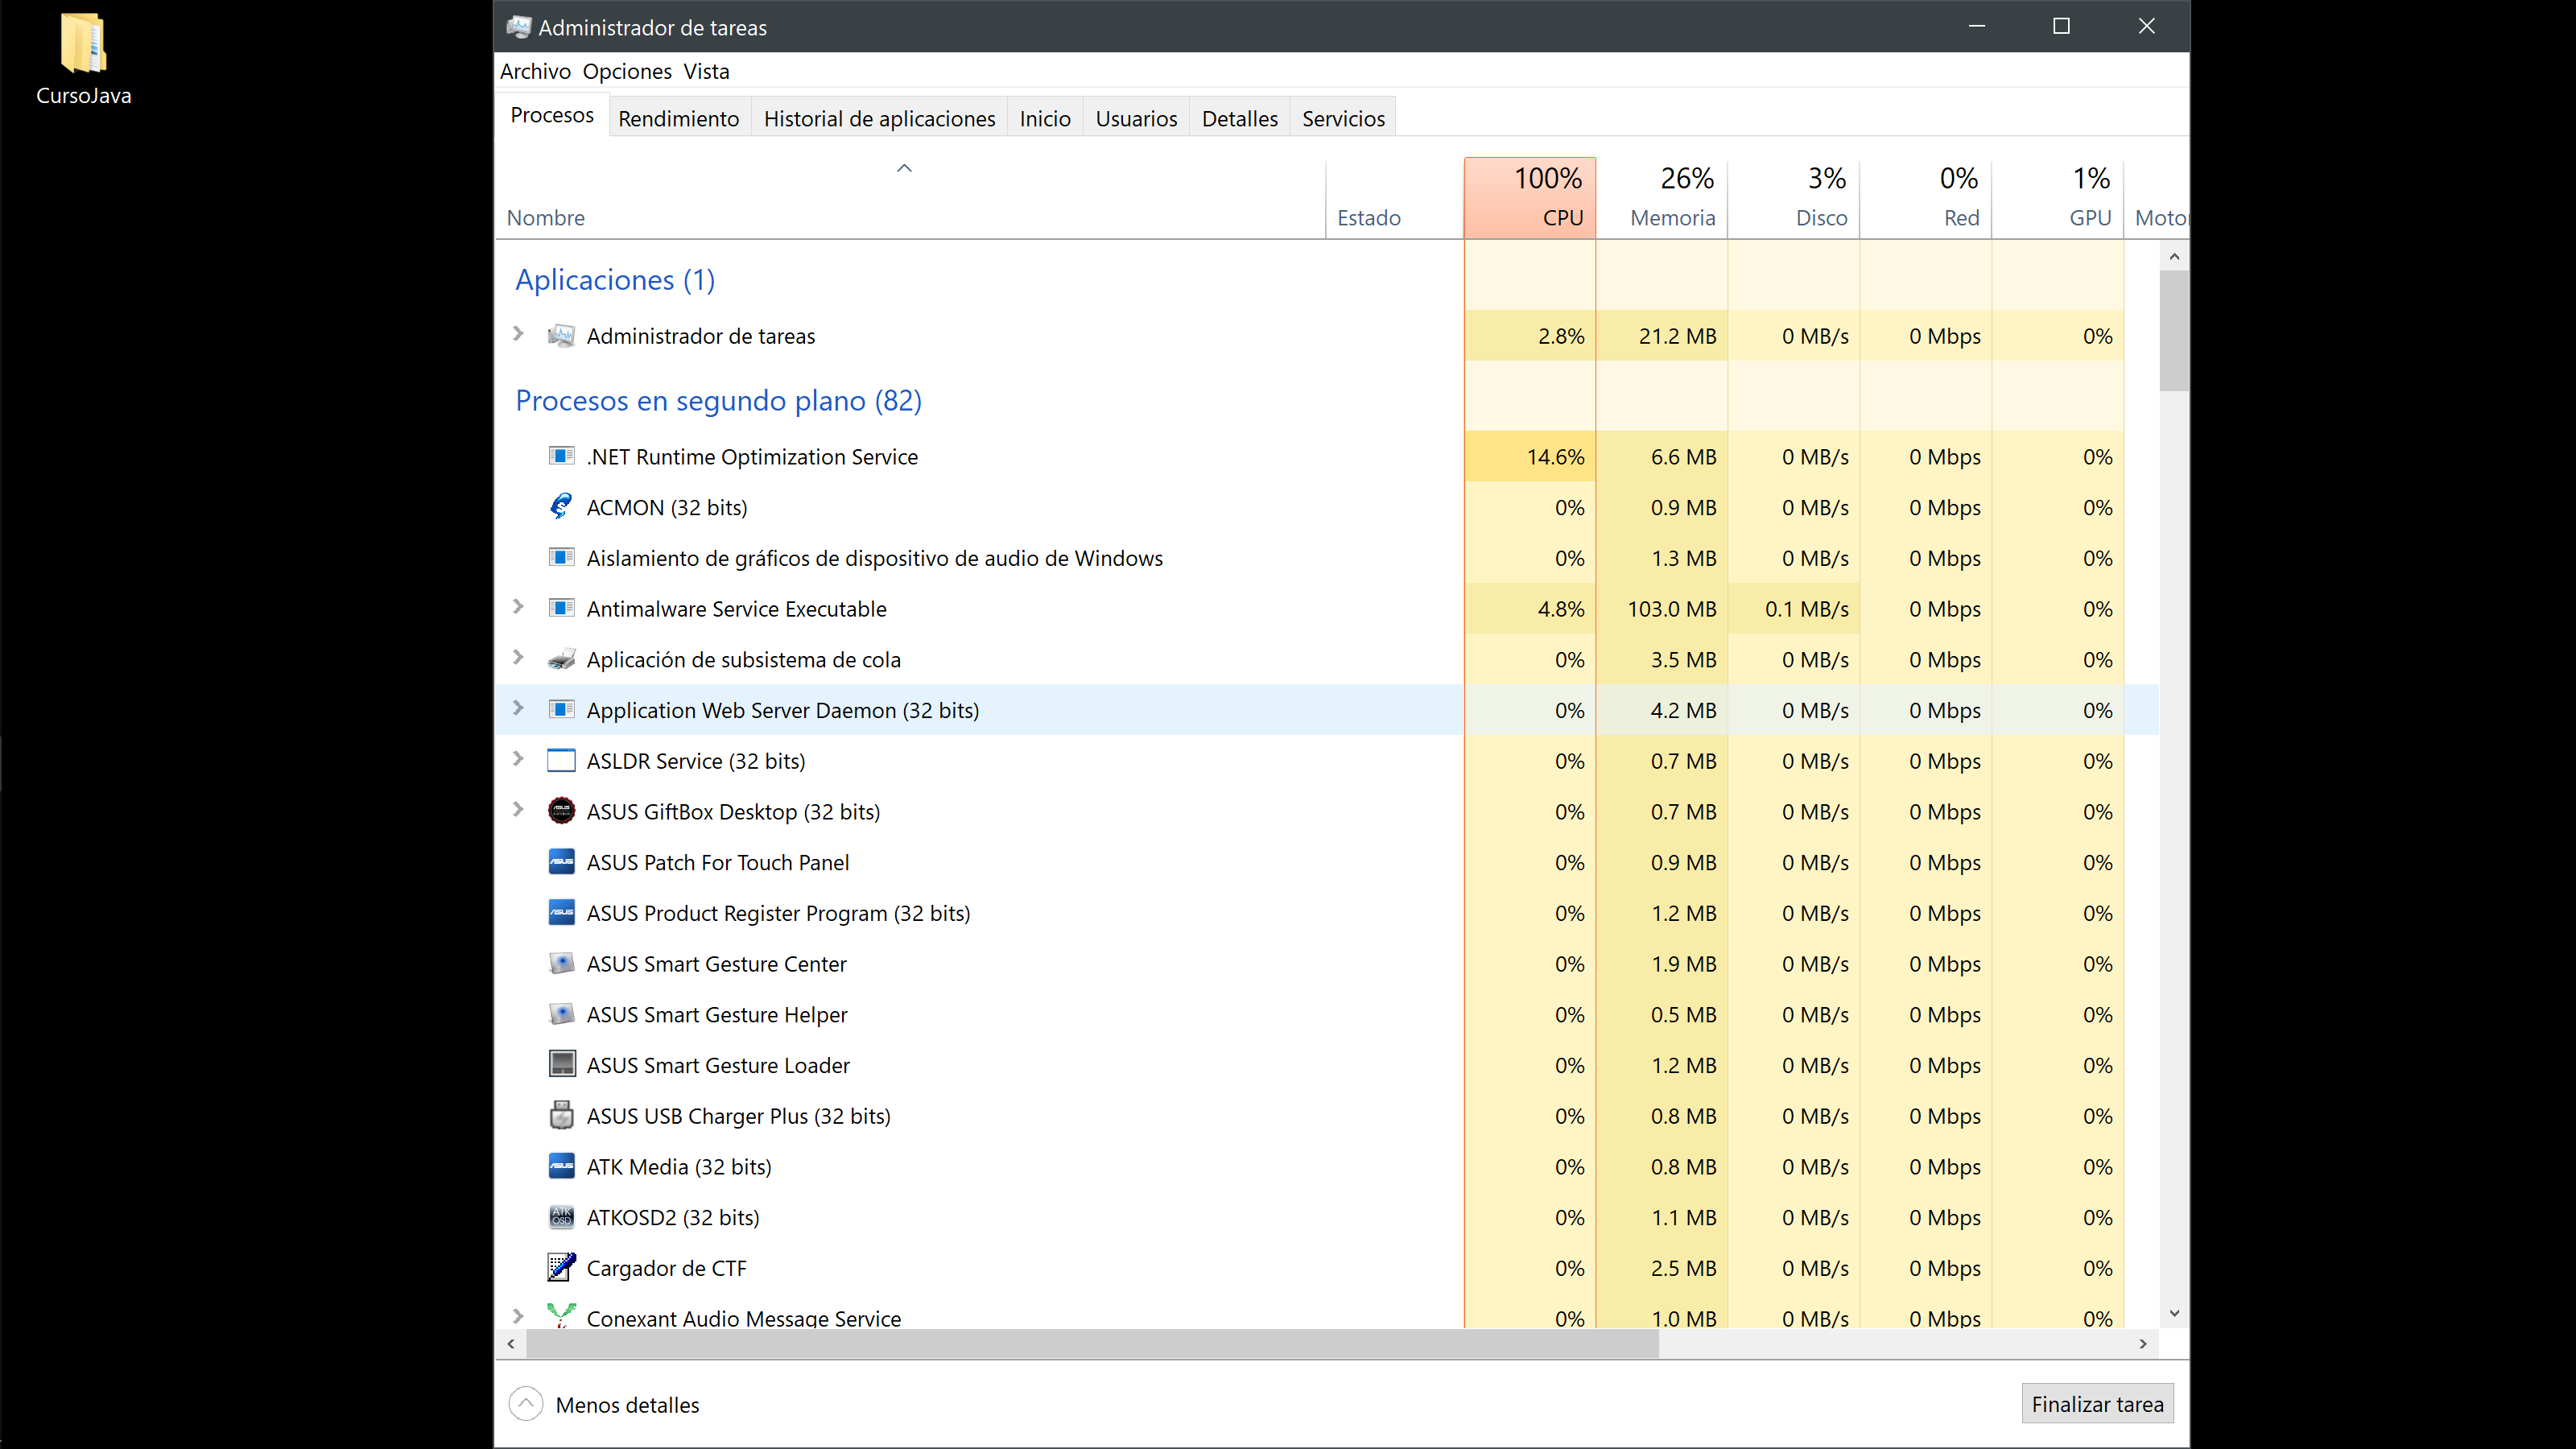
Task: Select the ASUS GiftBox Desktop icon
Action: 561,811
